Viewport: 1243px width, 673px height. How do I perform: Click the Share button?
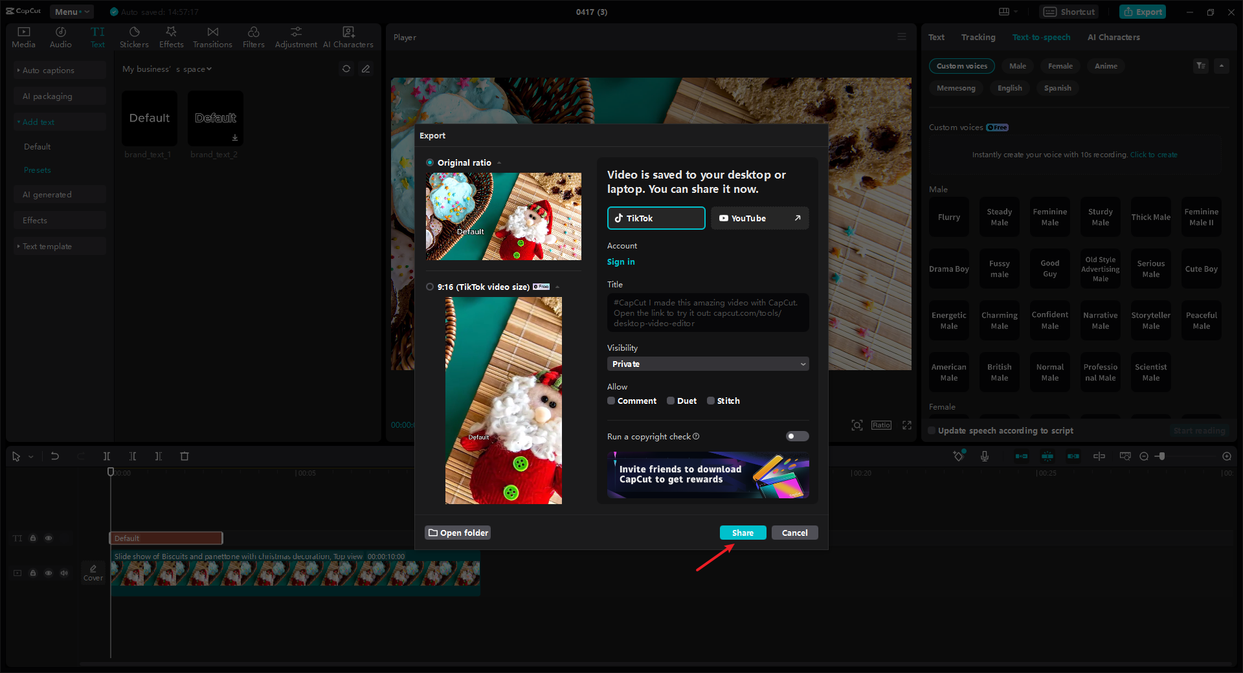tap(743, 533)
